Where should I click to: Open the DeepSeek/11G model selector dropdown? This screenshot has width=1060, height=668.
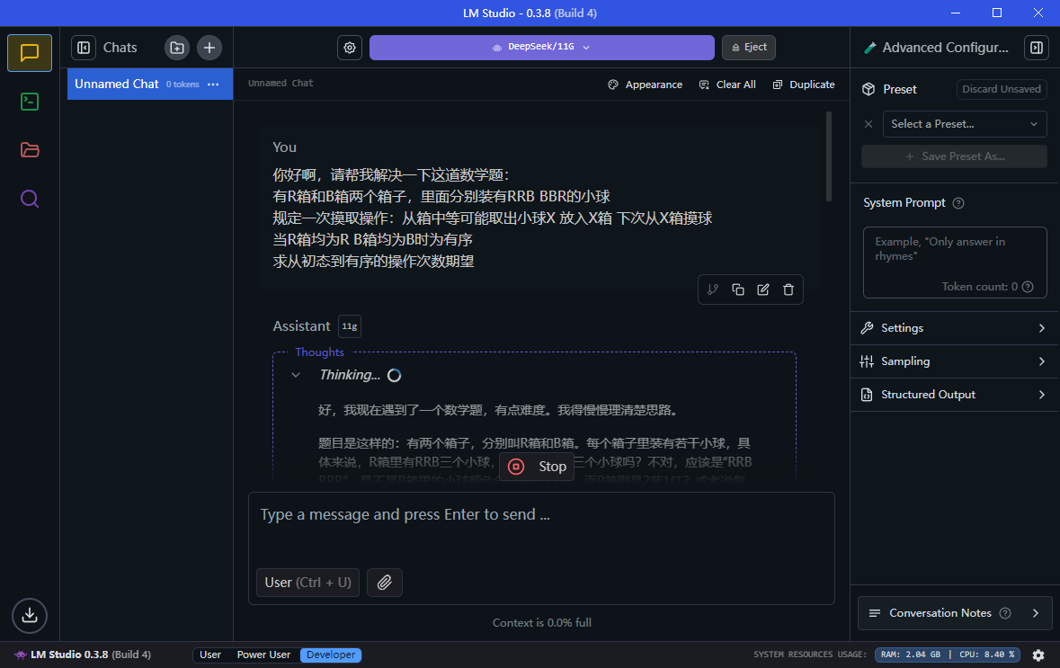(541, 48)
